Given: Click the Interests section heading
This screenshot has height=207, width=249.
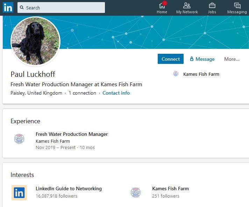Looking at the screenshot, I should coord(22,175).
